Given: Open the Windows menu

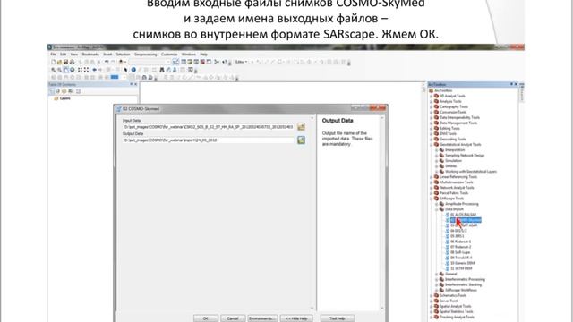Looking at the screenshot, I should (x=189, y=55).
